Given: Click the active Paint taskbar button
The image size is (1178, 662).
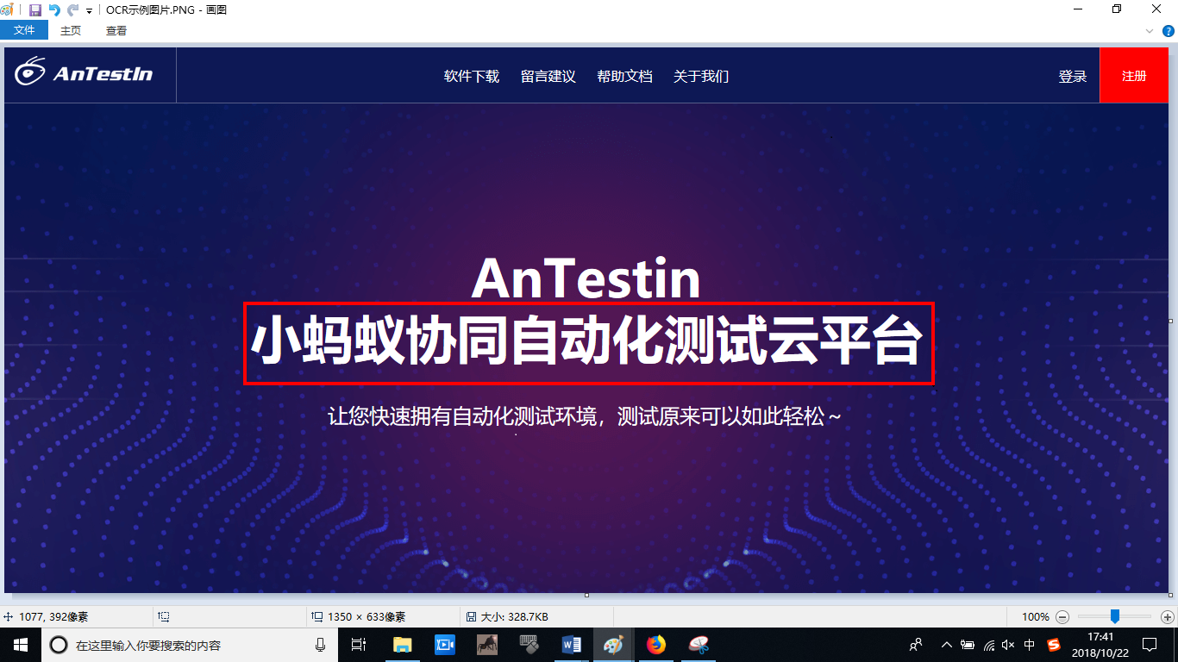Looking at the screenshot, I should [613, 645].
